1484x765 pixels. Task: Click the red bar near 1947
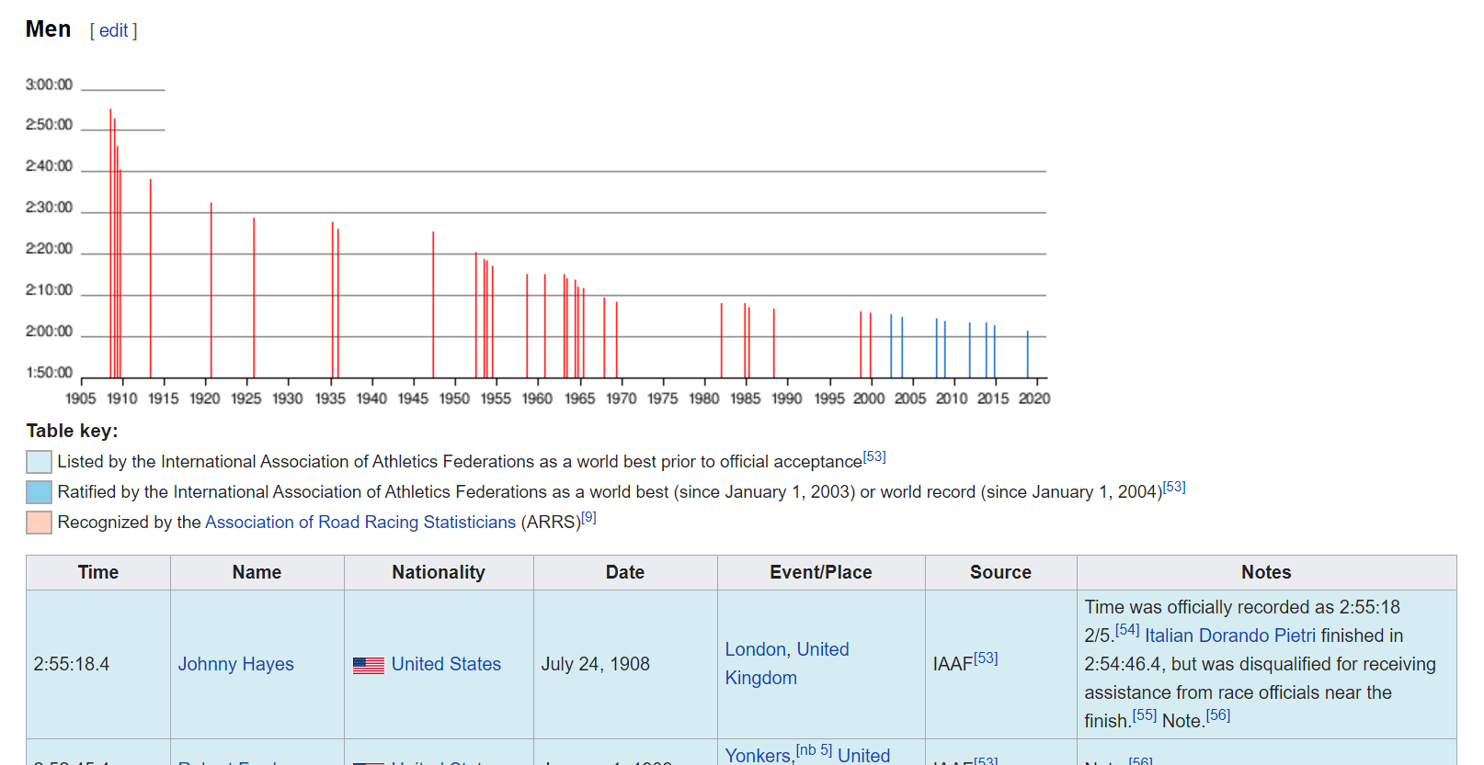(x=433, y=305)
